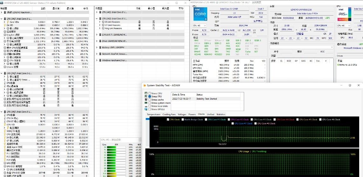Click the Drive: SAMSUNG group chip icon

point(100,41)
